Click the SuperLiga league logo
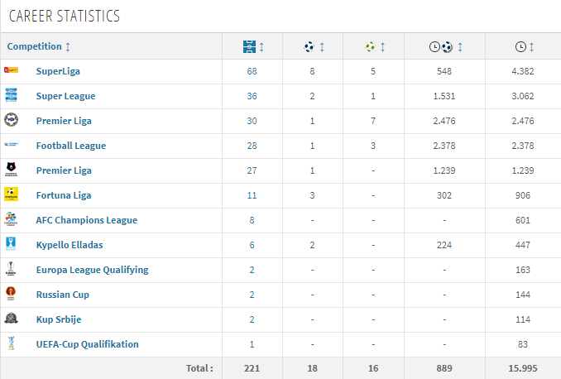 pyautogui.click(x=11, y=70)
